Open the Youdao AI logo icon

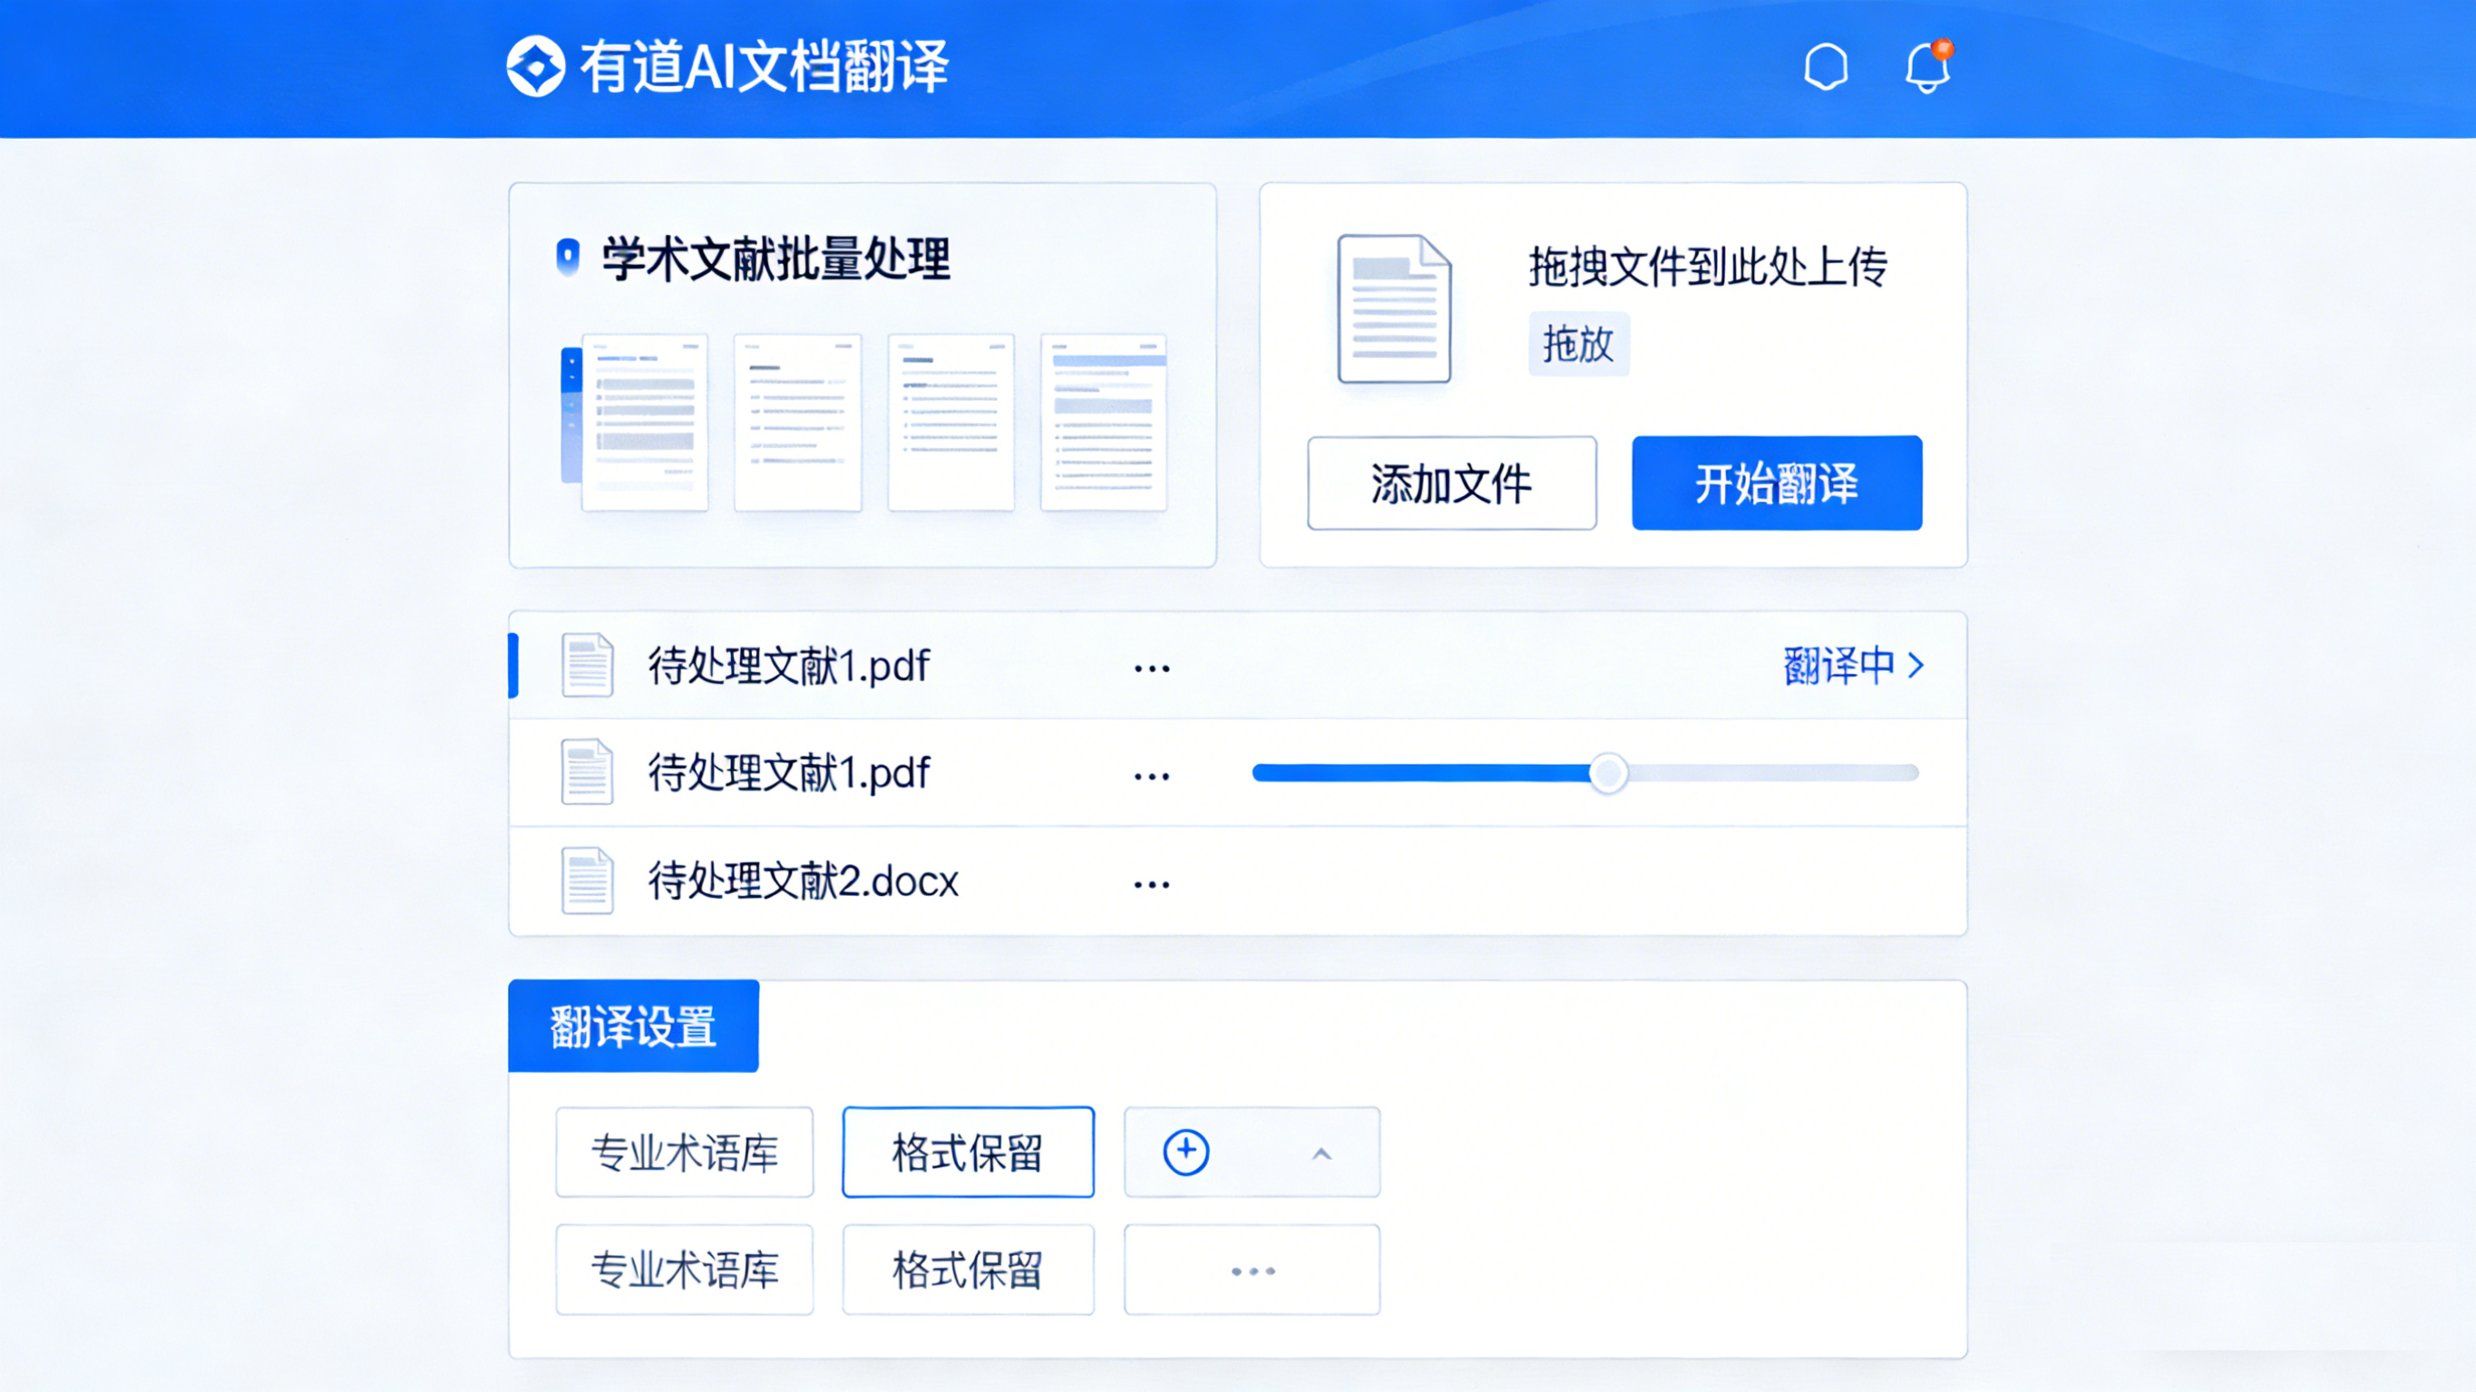coord(537,67)
